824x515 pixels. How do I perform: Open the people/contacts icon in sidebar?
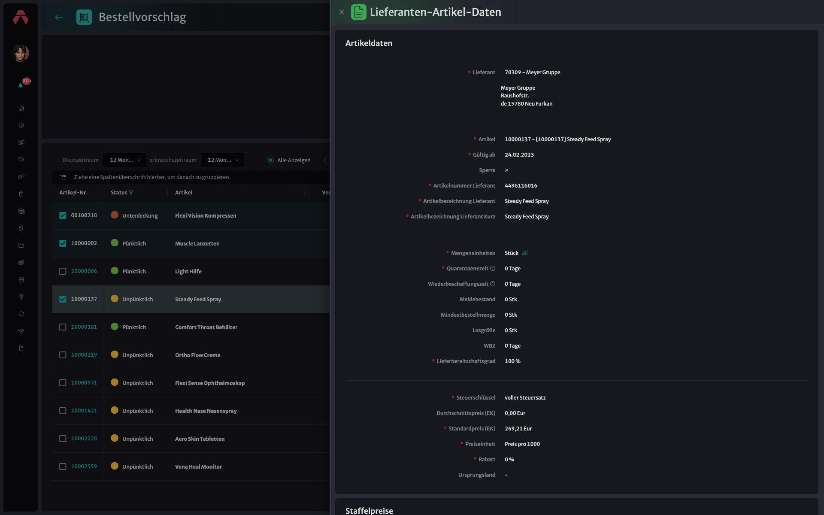(x=21, y=142)
